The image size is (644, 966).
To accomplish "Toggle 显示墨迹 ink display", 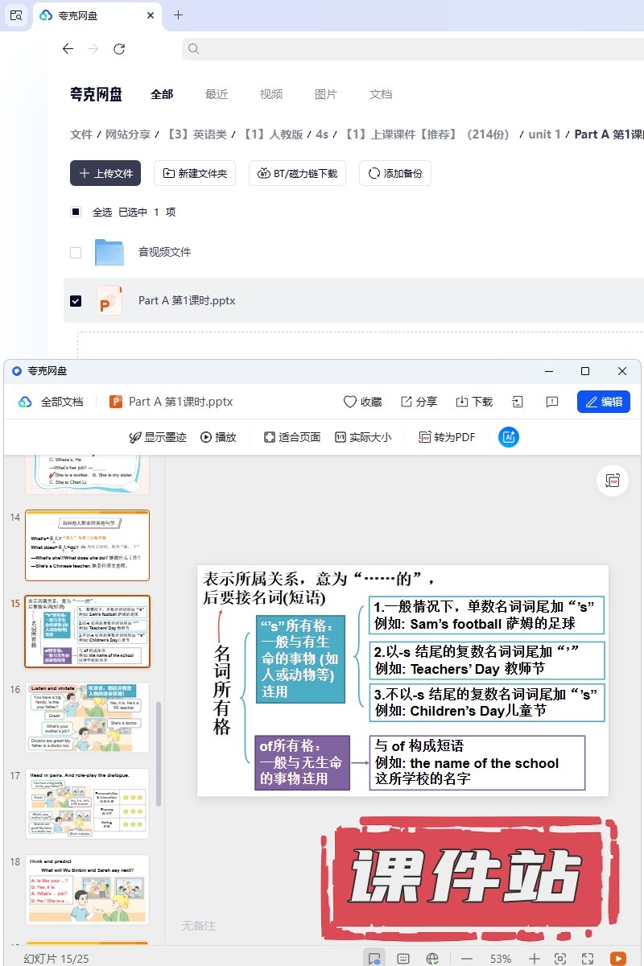I will point(158,437).
